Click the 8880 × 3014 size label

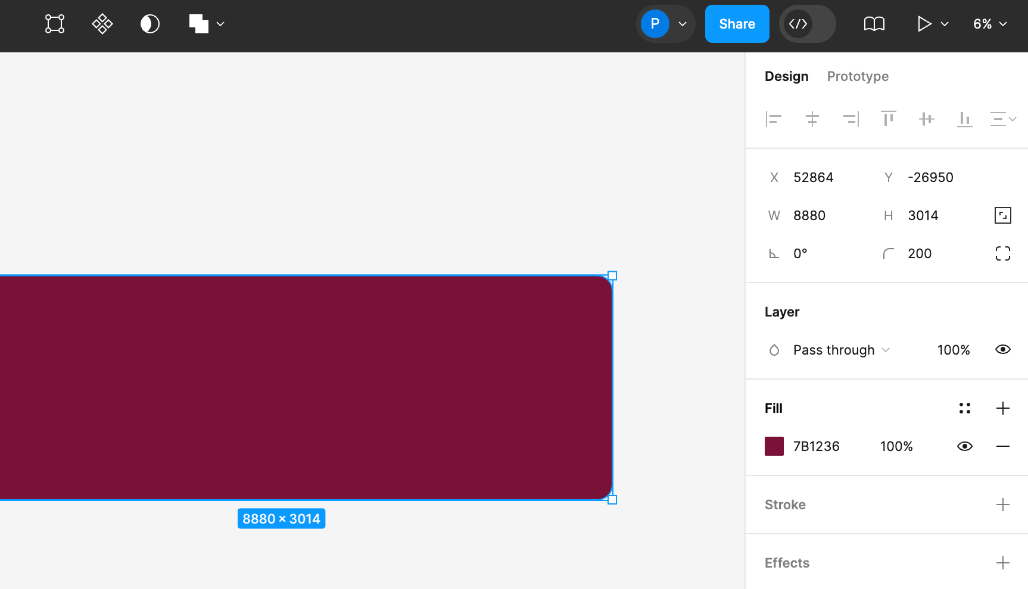pyautogui.click(x=281, y=519)
